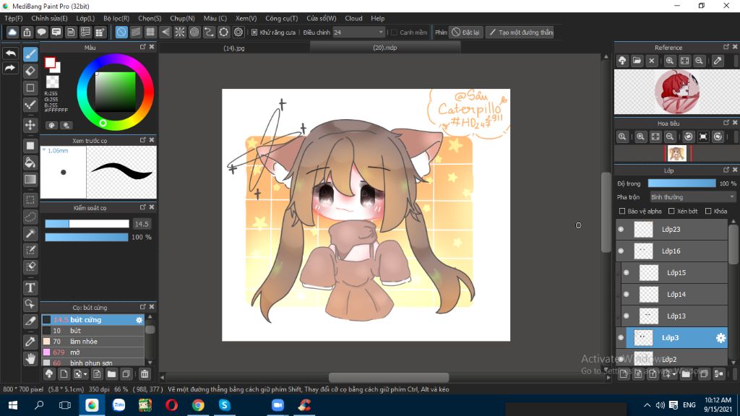Image resolution: width=740 pixels, height=416 pixels.
Task: Toggle visibility of layer Lớp14
Action: pyautogui.click(x=627, y=295)
